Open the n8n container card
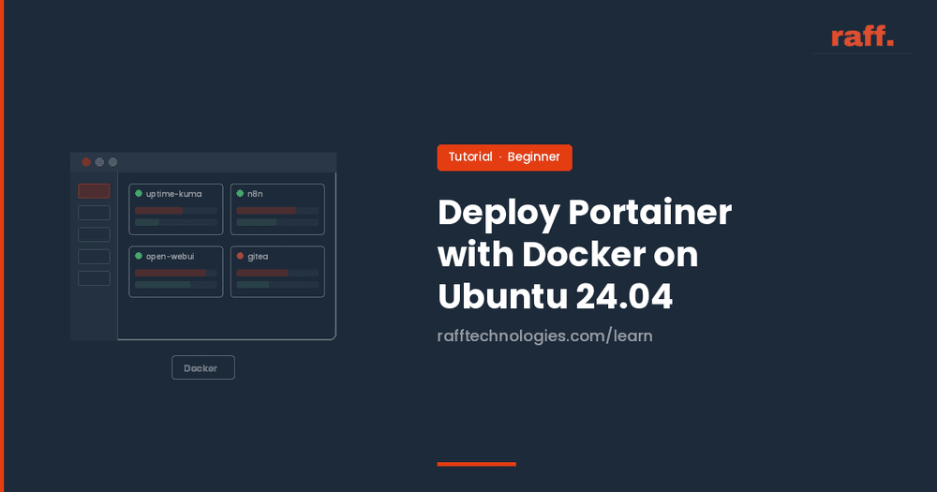 277,209
